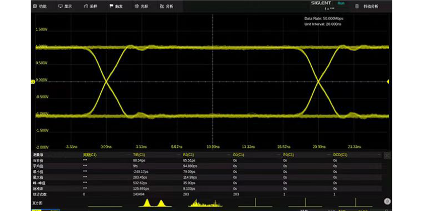Select the TIE(C1) measurement column header

pyautogui.click(x=139, y=155)
